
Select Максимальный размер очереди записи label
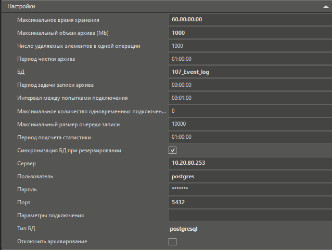69,124
